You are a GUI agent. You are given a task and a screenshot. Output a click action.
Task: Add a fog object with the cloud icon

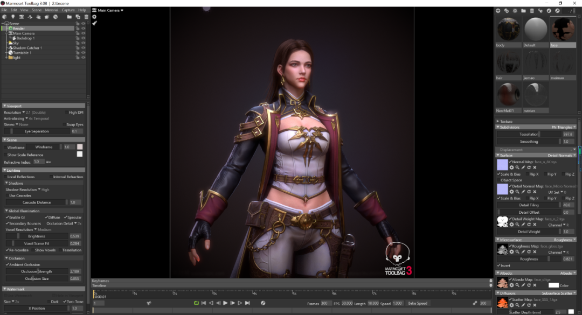coord(38,17)
